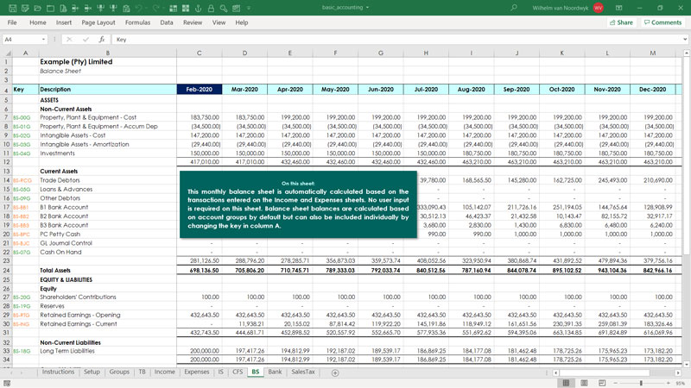
Task: Switch to TB sheet tab
Action: pyautogui.click(x=142, y=372)
